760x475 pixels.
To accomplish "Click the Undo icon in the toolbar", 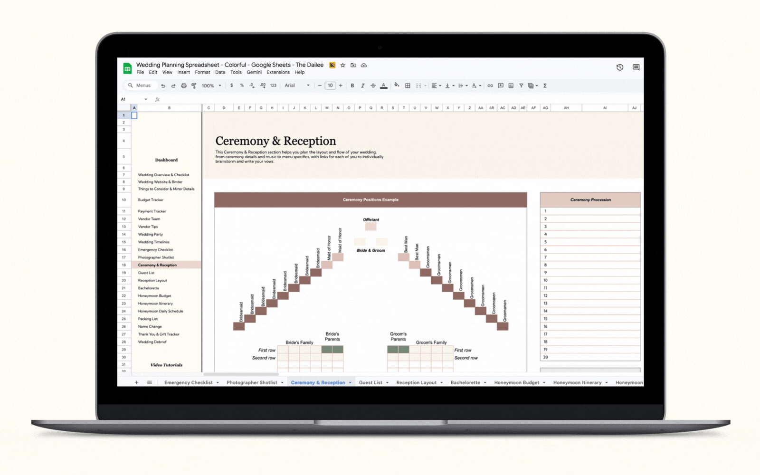I will click(163, 86).
